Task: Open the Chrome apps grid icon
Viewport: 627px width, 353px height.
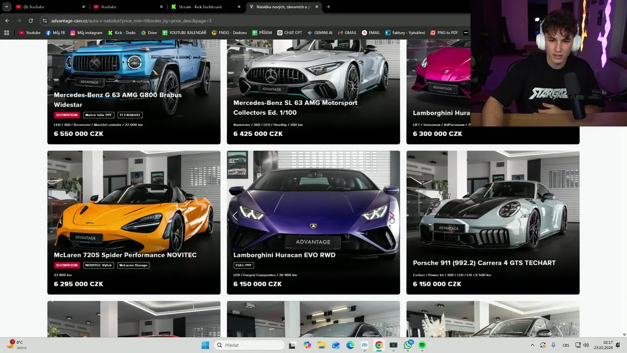Action: (x=6, y=33)
